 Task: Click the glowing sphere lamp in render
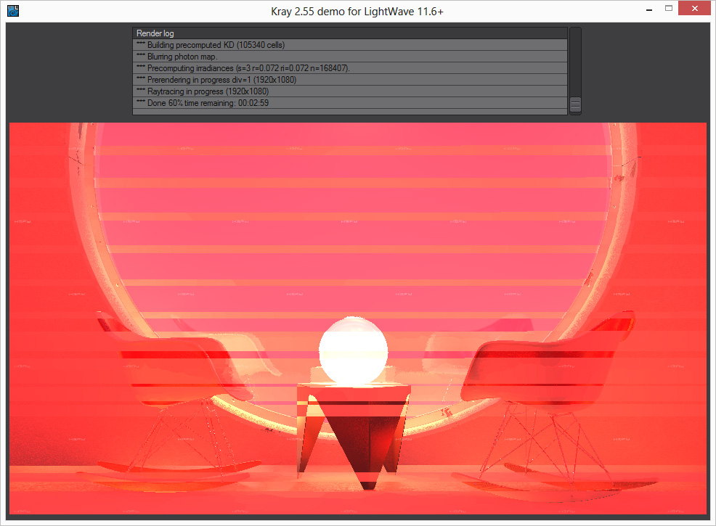pos(353,350)
